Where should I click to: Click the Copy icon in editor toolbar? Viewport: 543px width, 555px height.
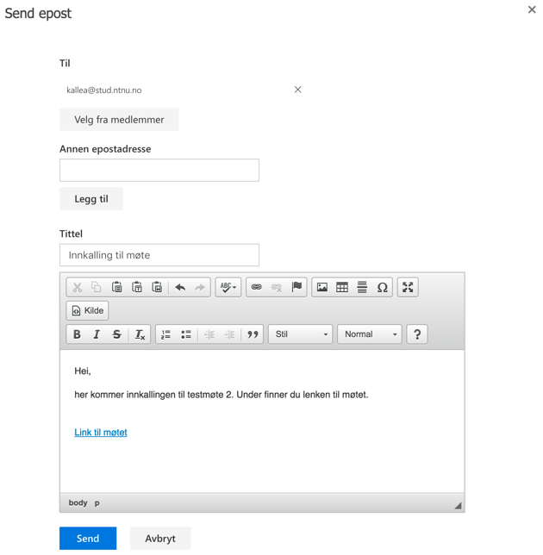[97, 287]
